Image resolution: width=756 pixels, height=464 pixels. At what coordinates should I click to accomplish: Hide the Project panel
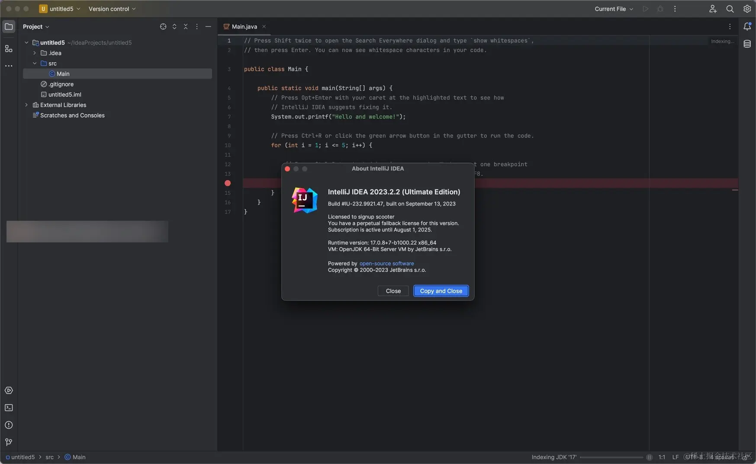[x=208, y=26]
